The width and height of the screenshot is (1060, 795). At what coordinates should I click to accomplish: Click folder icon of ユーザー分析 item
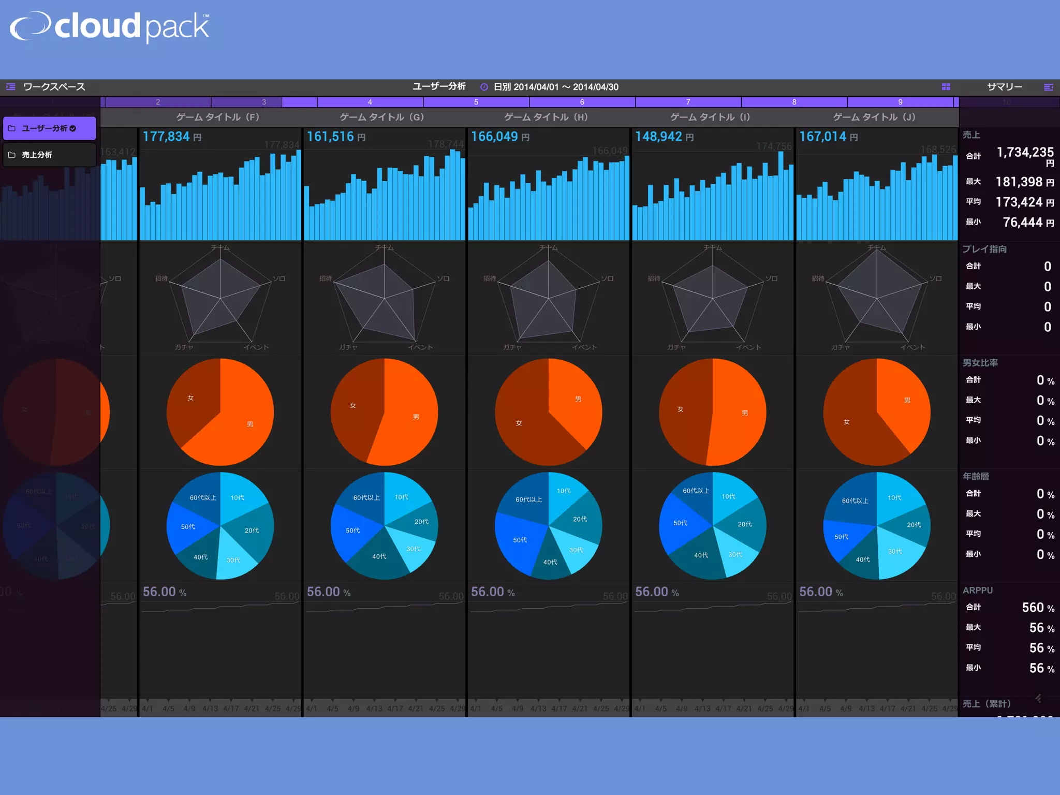[x=12, y=128]
